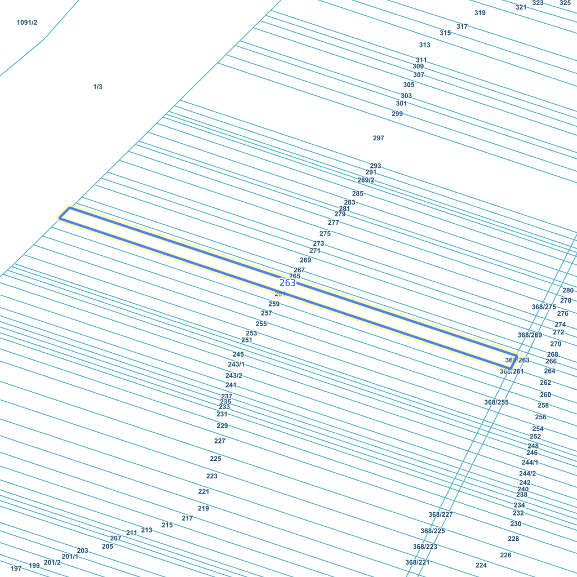Choose the parcel labeled 299

coord(397,114)
